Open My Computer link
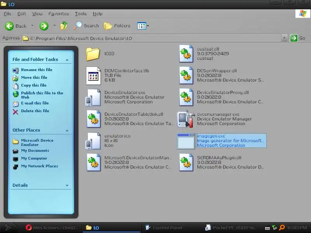Screen dimensions: 311x233 pos(34,158)
